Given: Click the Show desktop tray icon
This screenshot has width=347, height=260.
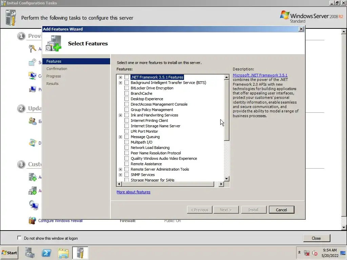Looking at the screenshot, I should coord(343,253).
